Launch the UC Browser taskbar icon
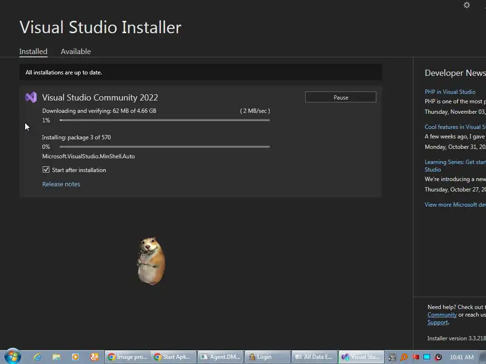The image size is (486, 364). click(94, 357)
